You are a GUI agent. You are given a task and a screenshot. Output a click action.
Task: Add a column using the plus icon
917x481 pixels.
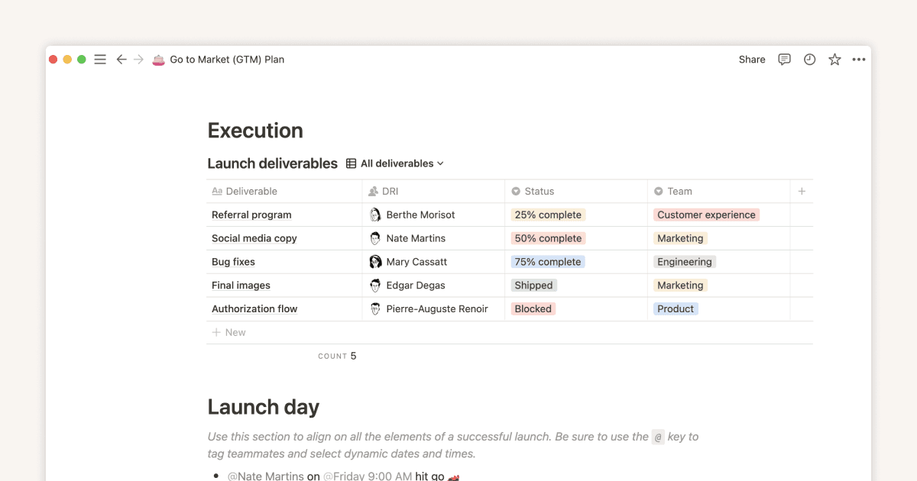click(801, 191)
